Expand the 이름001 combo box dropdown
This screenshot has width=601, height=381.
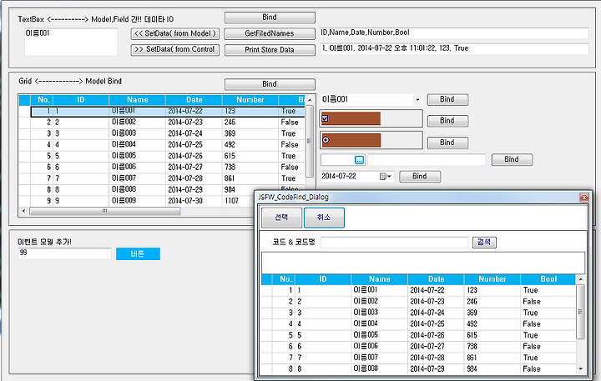(x=417, y=100)
